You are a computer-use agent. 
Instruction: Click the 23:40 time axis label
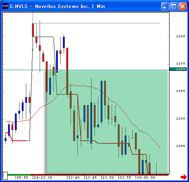[74, 177]
